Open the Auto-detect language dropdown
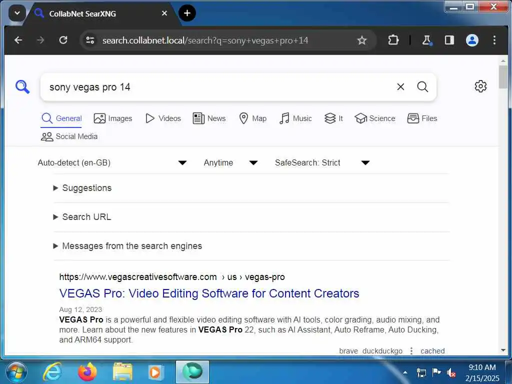 click(112, 162)
